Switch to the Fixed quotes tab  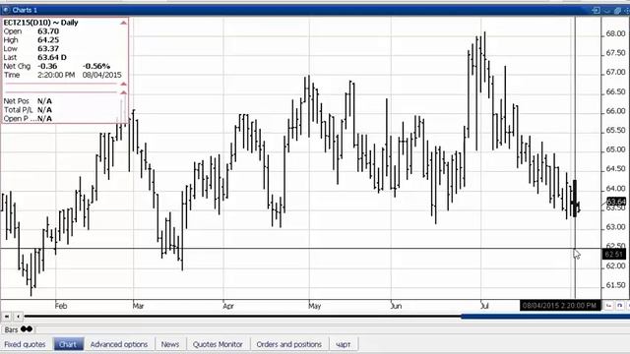coord(25,344)
